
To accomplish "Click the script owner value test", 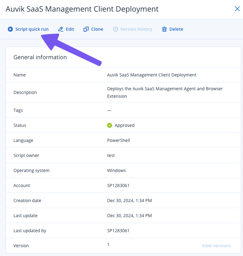I will [111, 155].
